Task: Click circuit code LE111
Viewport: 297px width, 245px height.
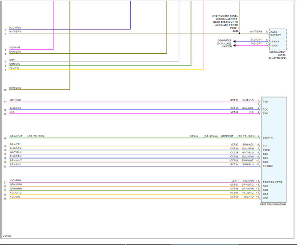Action: click(235, 181)
